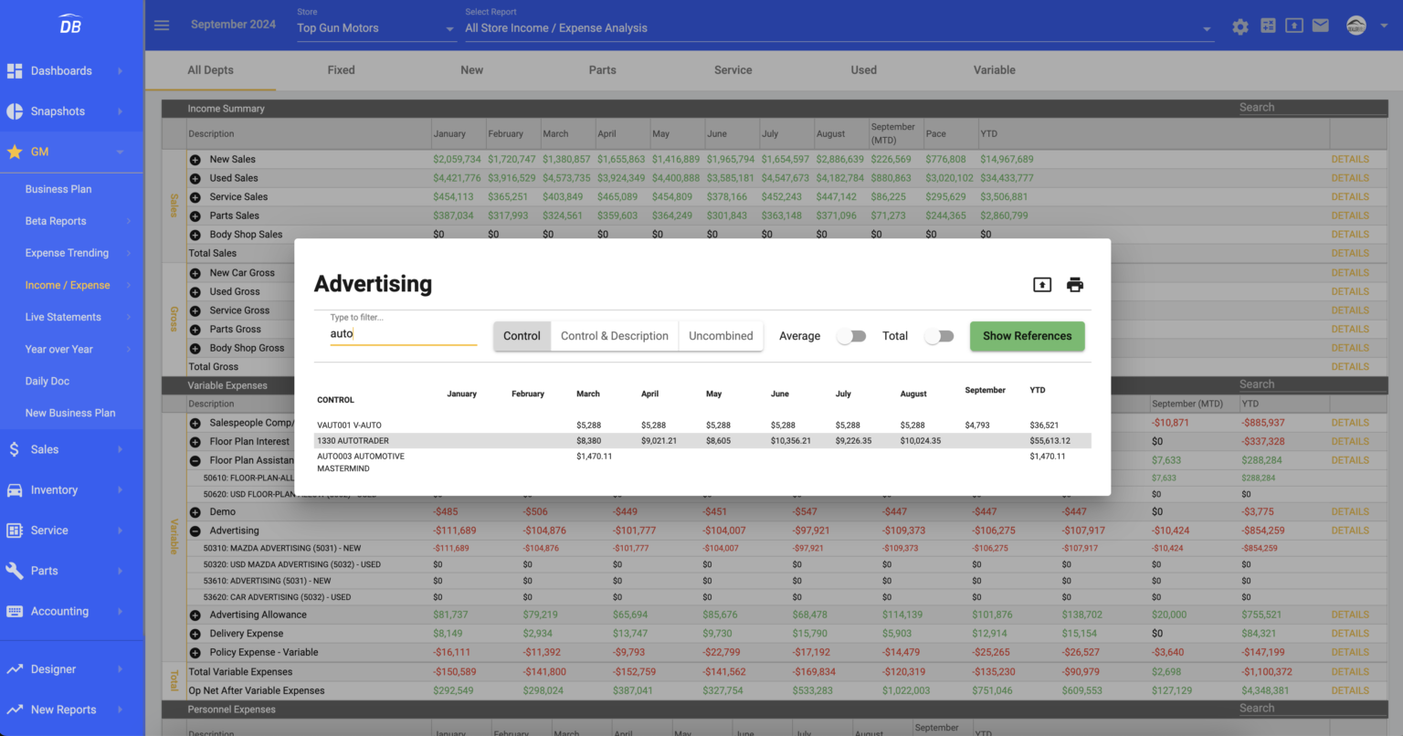
Task: Turn on the Total toggle
Action: coord(938,336)
